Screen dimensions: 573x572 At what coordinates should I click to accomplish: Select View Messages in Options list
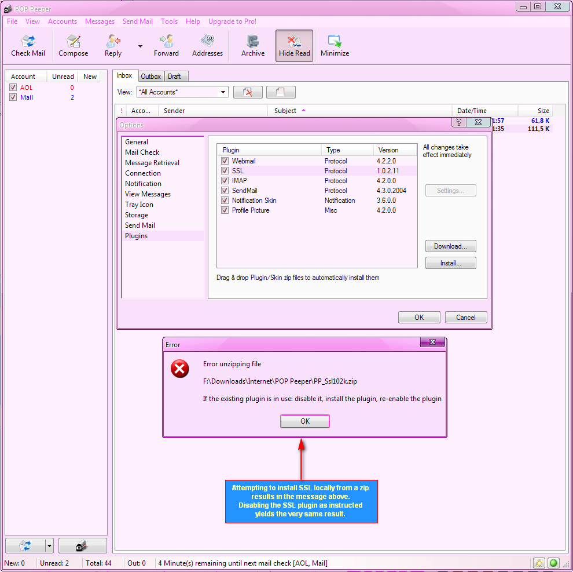pos(163,194)
